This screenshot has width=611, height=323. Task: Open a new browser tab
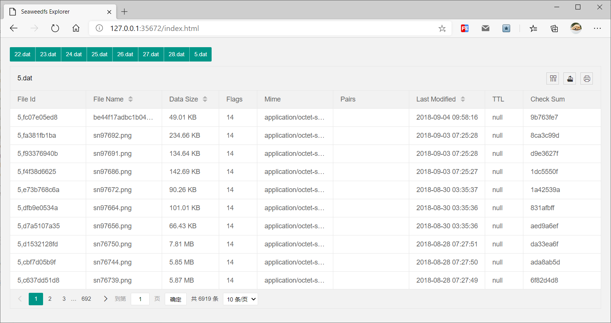click(124, 12)
